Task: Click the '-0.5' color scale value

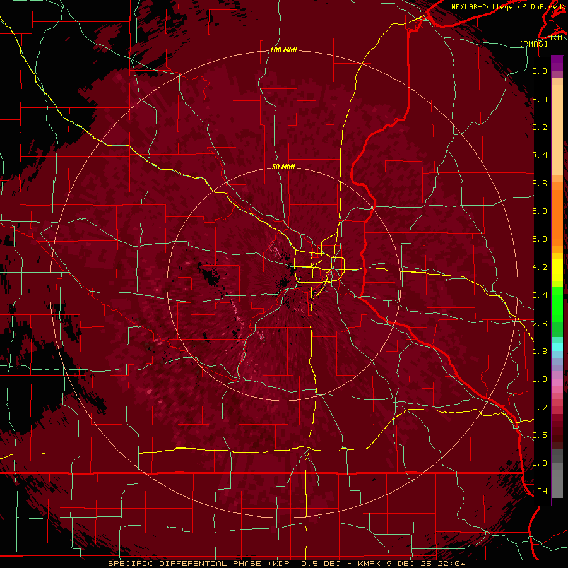Action: (x=537, y=435)
